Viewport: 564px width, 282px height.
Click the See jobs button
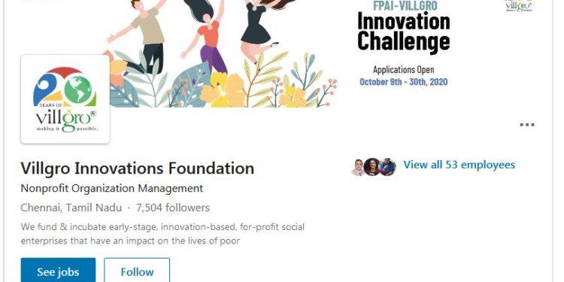pyautogui.click(x=58, y=271)
